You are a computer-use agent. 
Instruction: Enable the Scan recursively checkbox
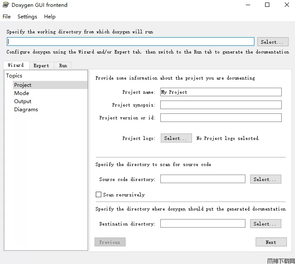click(x=99, y=195)
